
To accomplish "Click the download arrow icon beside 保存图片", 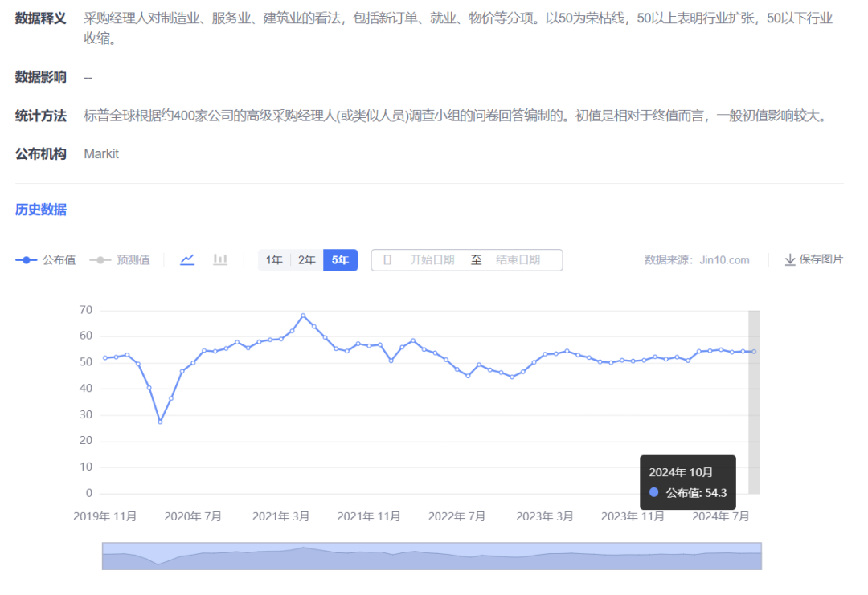I will 790,259.
